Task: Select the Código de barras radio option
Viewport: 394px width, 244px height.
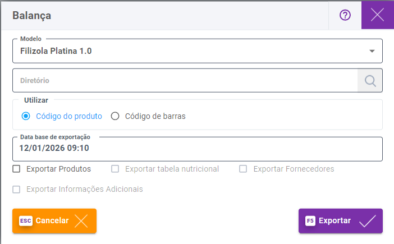Action: point(115,117)
